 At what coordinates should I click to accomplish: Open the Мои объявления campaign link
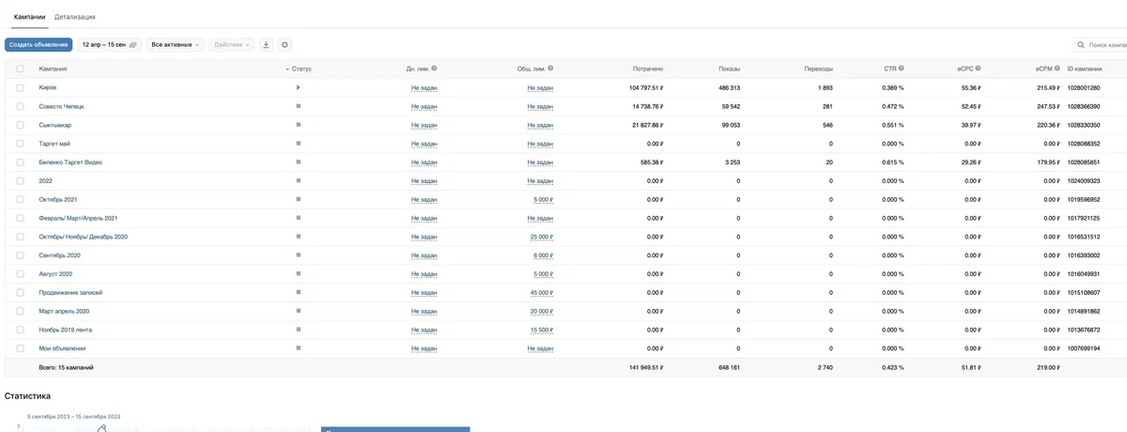(x=62, y=348)
